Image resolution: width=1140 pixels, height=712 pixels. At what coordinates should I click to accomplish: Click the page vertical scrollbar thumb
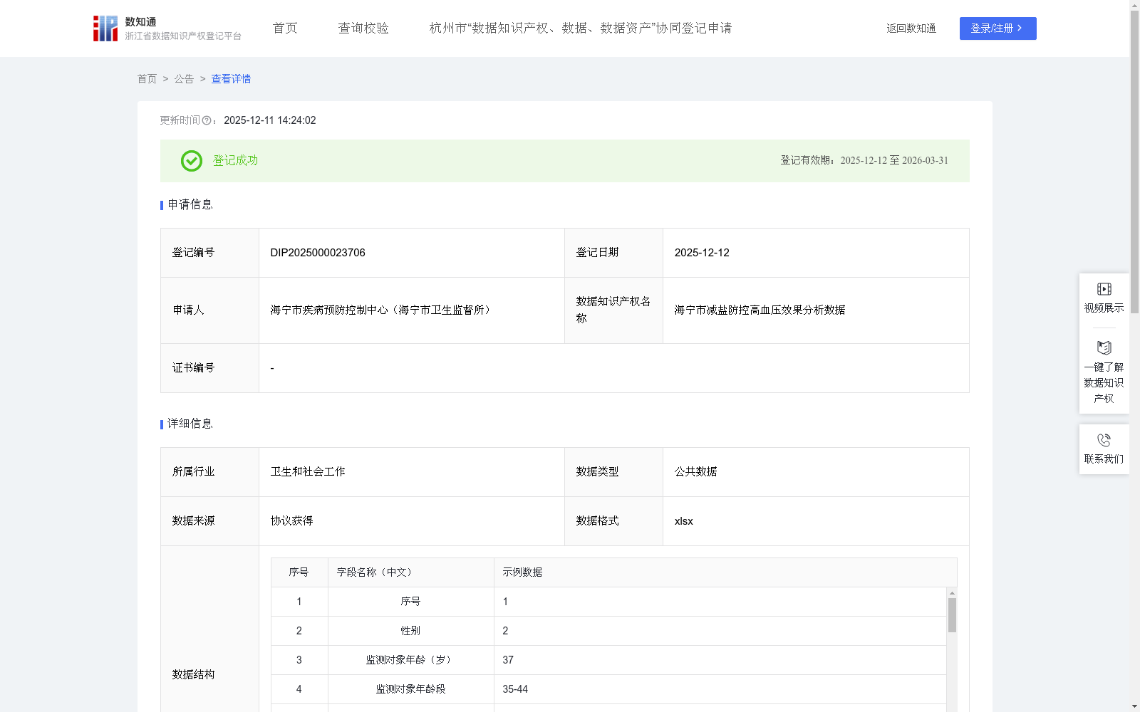click(x=1134, y=162)
